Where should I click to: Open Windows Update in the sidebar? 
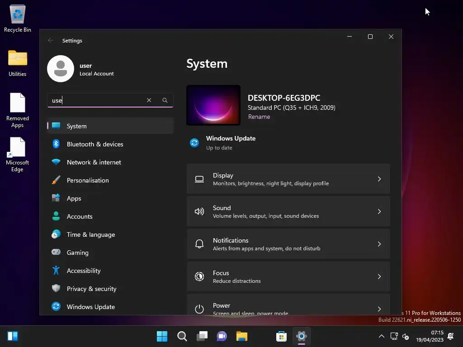[x=110, y=307]
